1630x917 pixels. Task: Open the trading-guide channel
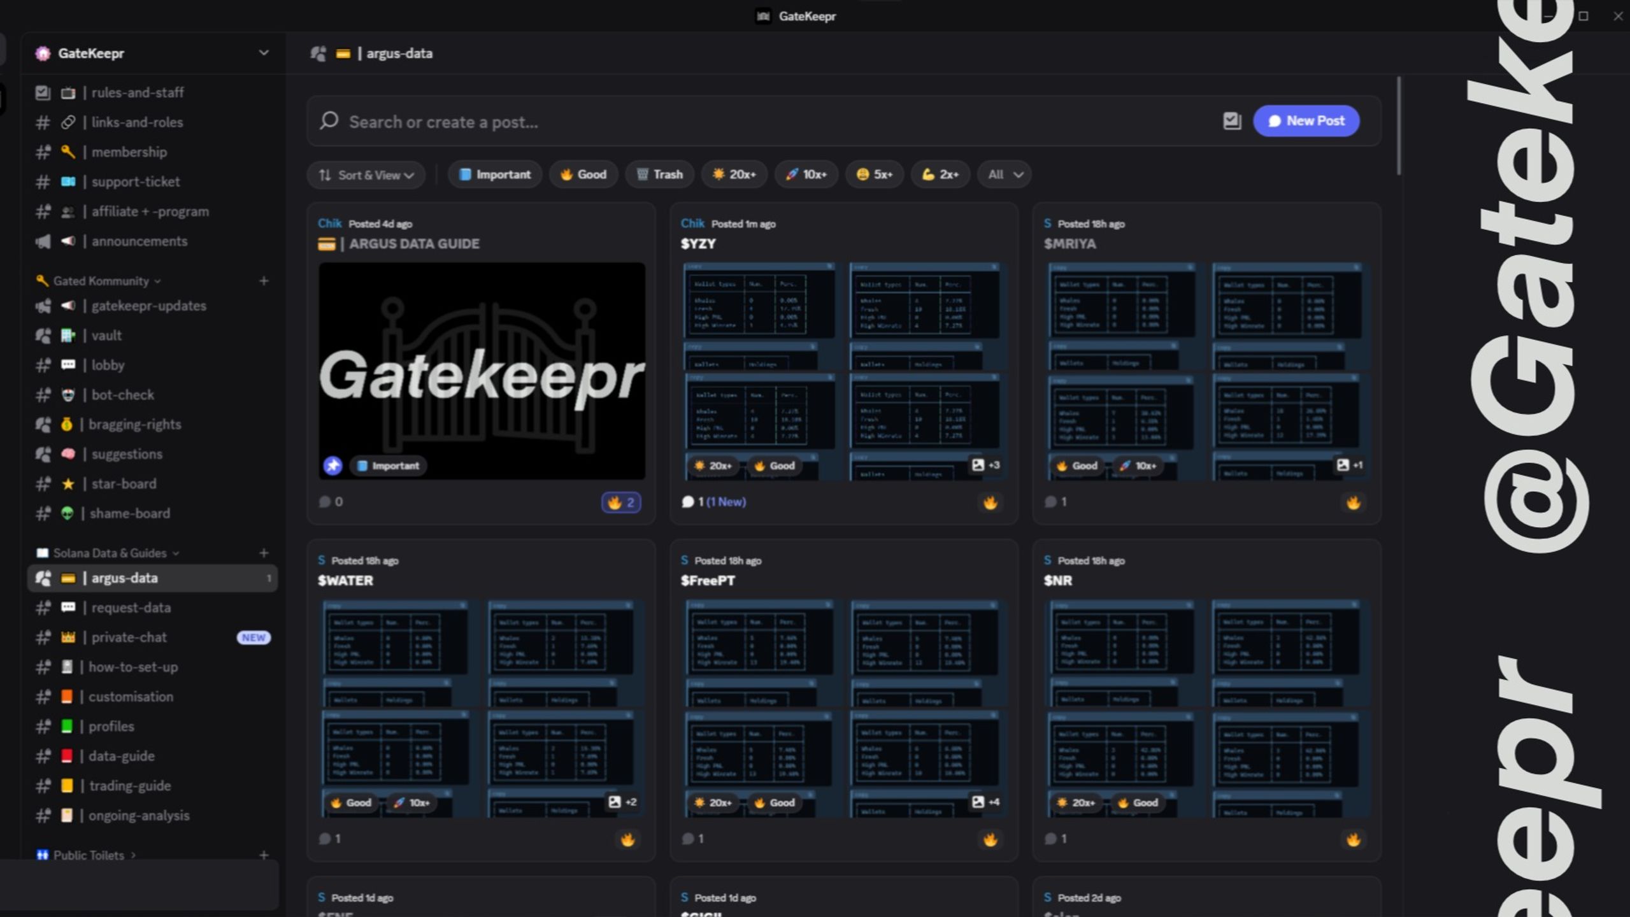click(x=152, y=786)
